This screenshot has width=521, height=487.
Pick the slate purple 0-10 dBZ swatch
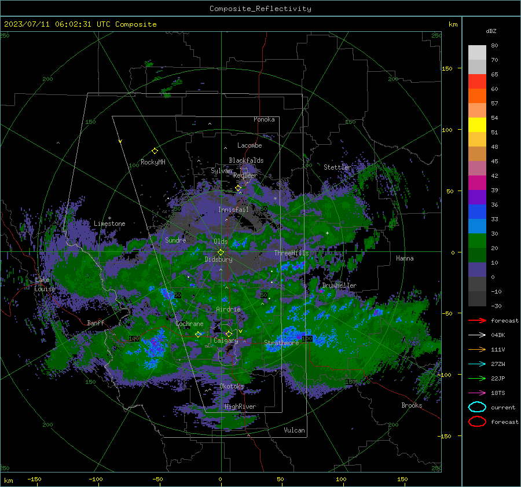pos(477,270)
